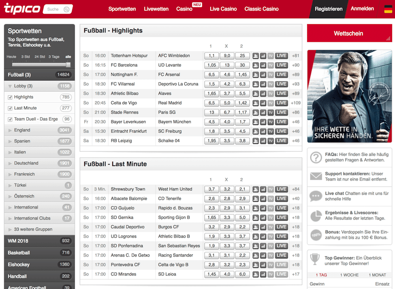Click the Registrieren button
This screenshot has height=289, width=395.
329,9
